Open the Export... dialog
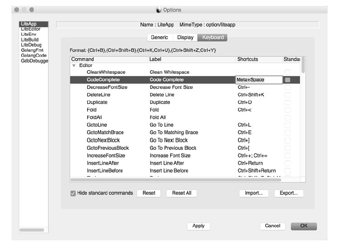The image size is (341, 248). tap(289, 193)
